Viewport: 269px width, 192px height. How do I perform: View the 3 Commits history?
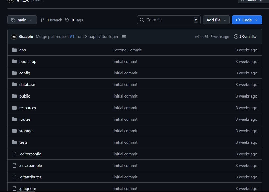(x=245, y=36)
